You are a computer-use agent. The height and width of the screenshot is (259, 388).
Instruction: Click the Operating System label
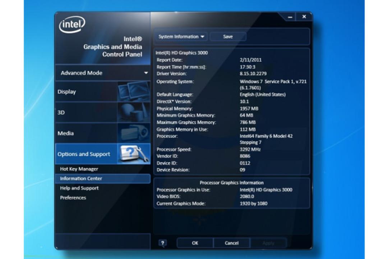pyautogui.click(x=175, y=82)
